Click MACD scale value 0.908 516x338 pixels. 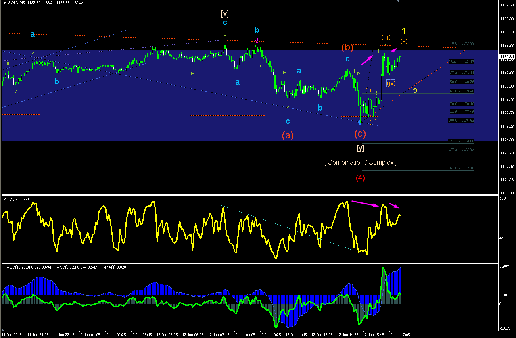click(505, 266)
